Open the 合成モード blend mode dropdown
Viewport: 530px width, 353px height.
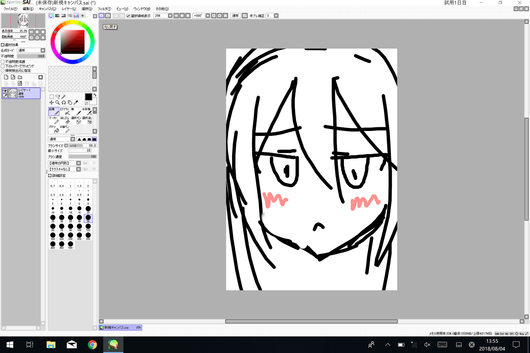(x=43, y=50)
